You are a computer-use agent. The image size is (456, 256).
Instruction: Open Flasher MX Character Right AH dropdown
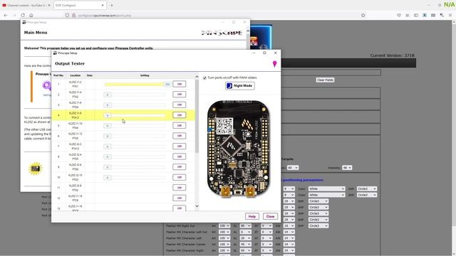224,250
